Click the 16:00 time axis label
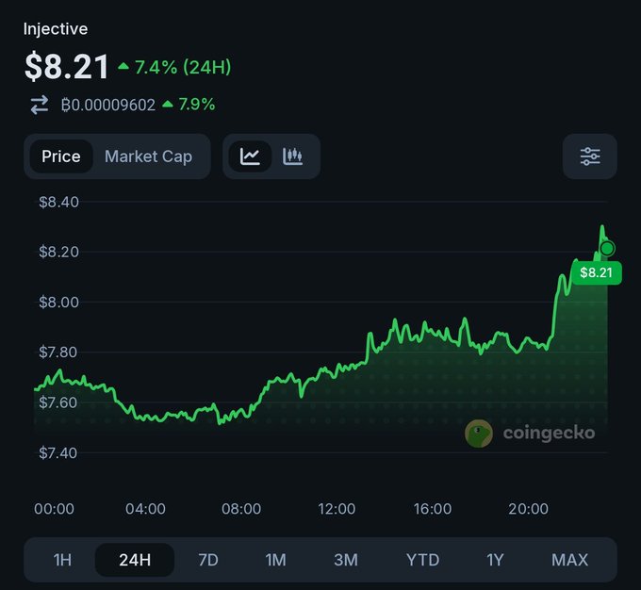 [433, 509]
